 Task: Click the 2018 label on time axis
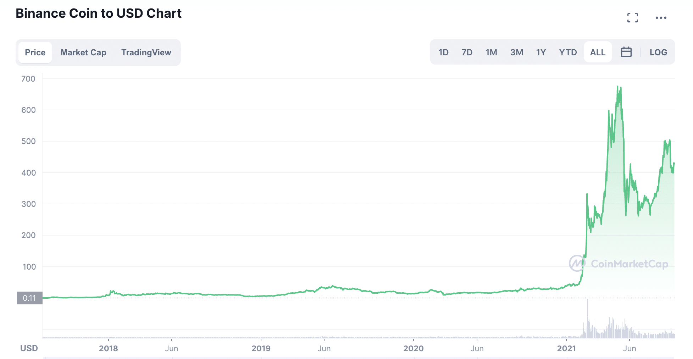[109, 348]
